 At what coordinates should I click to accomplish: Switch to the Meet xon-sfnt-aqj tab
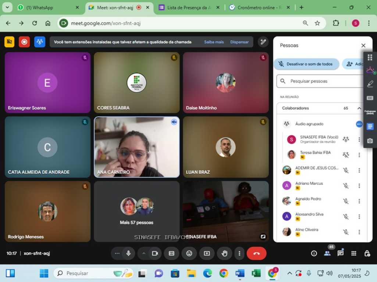coord(119,8)
